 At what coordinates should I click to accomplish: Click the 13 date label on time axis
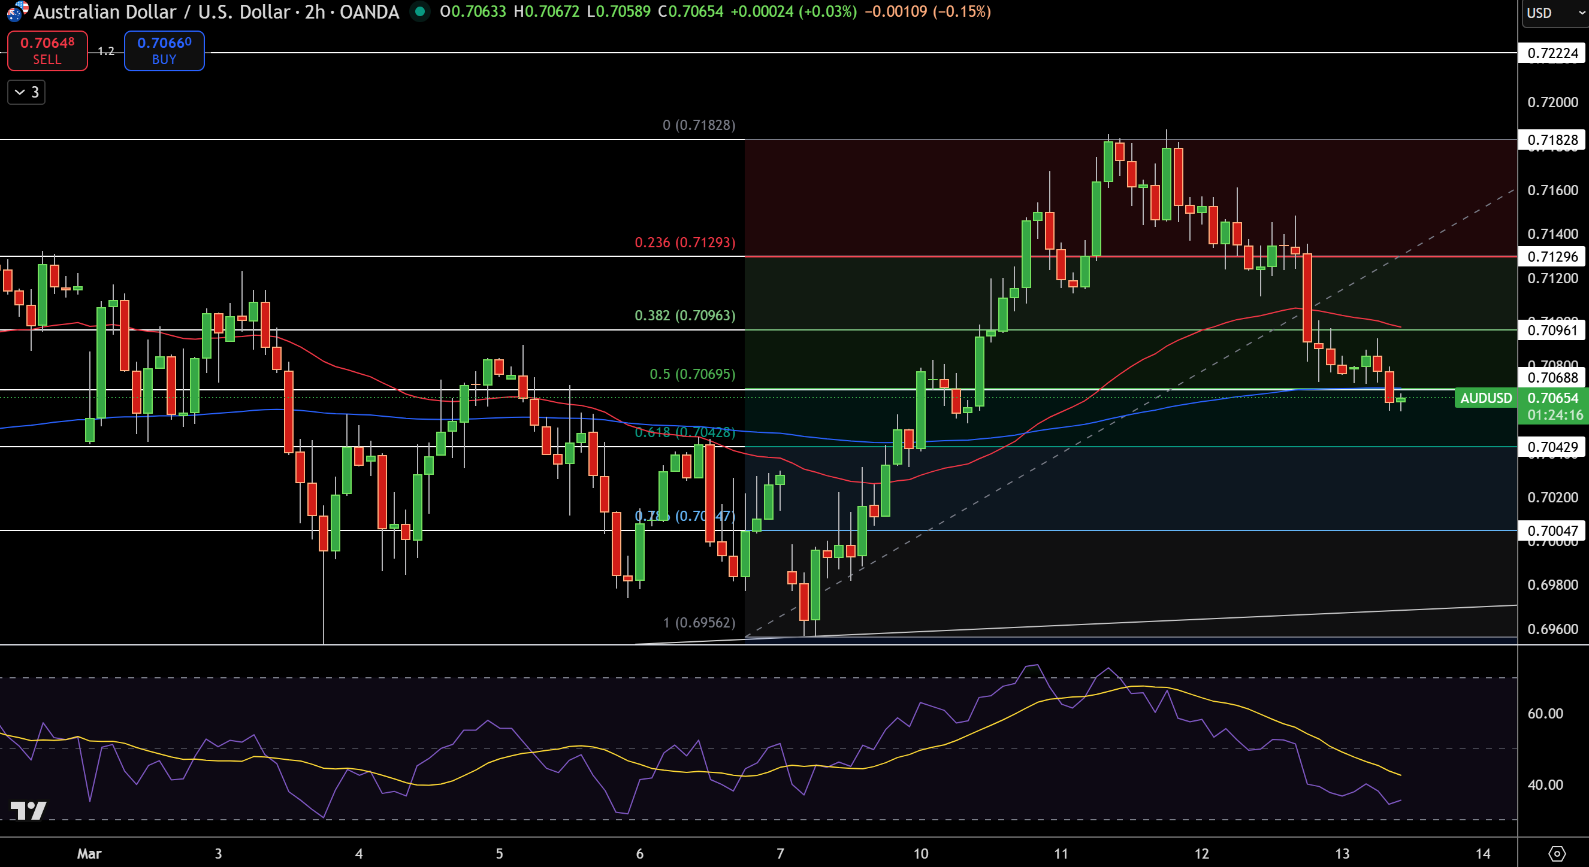tap(1342, 853)
